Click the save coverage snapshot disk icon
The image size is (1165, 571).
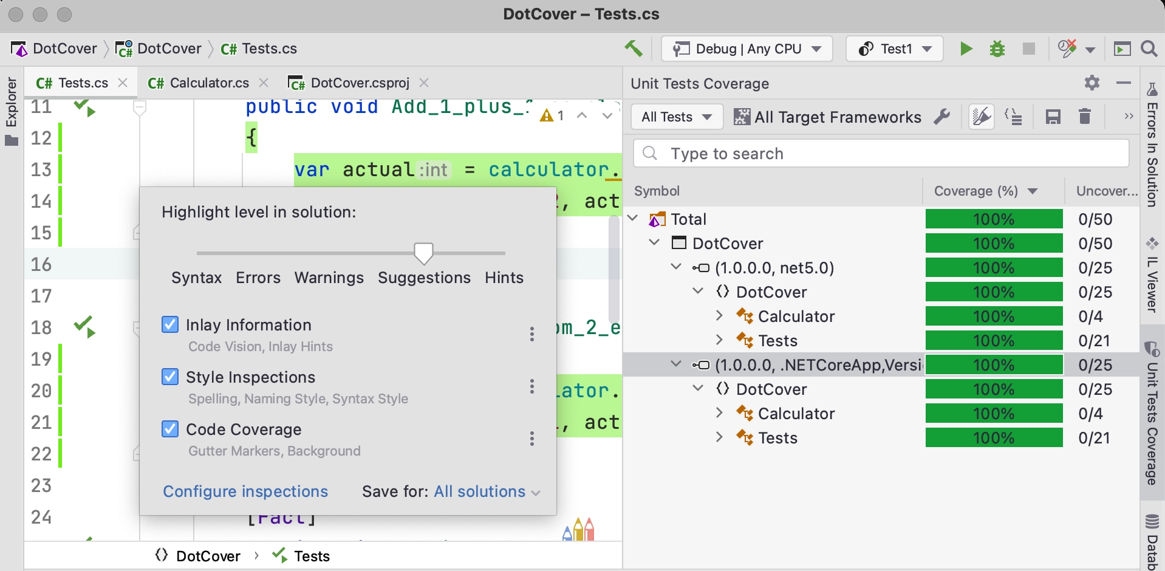click(x=1053, y=116)
